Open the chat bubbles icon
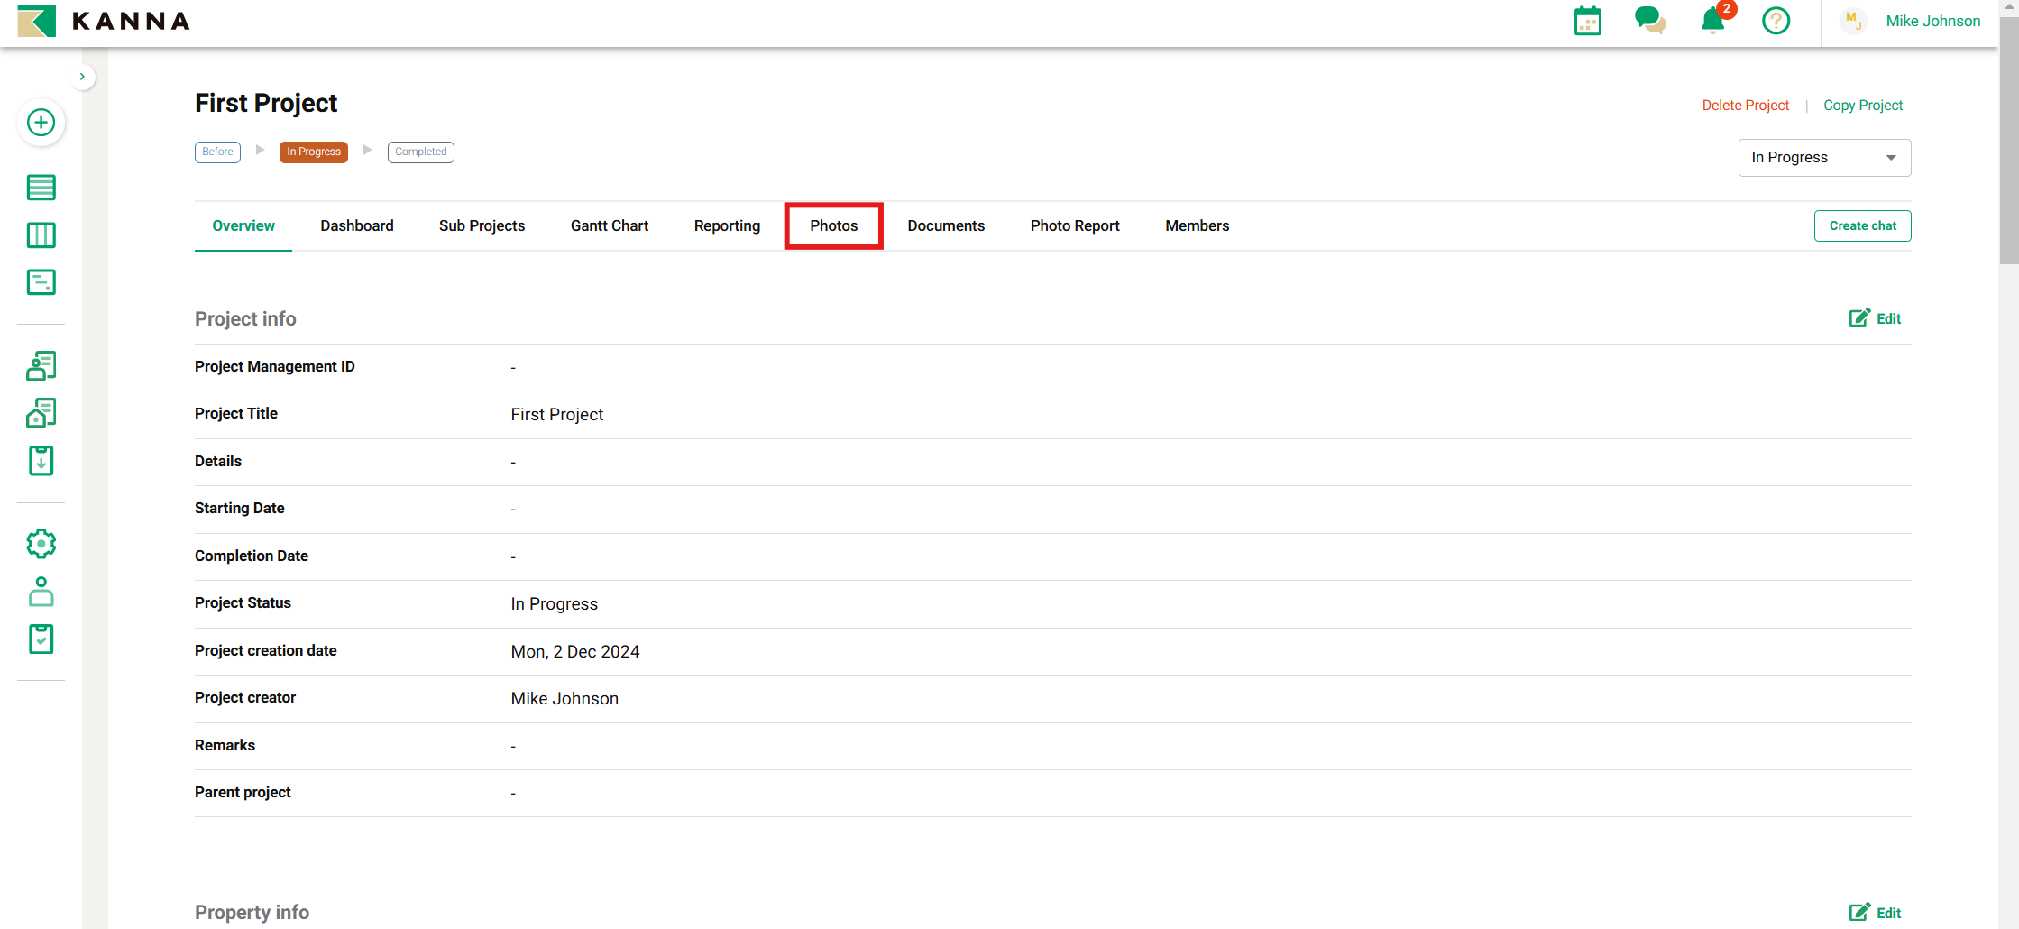Image resolution: width=2019 pixels, height=929 pixels. [1649, 21]
